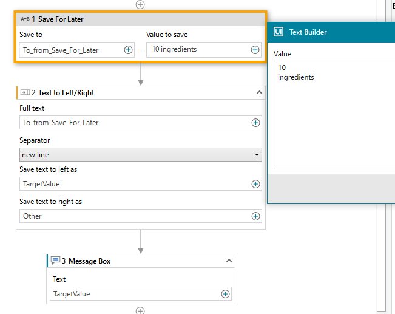Click the Full text input field
The height and width of the screenshot is (314, 395).
[x=135, y=123]
